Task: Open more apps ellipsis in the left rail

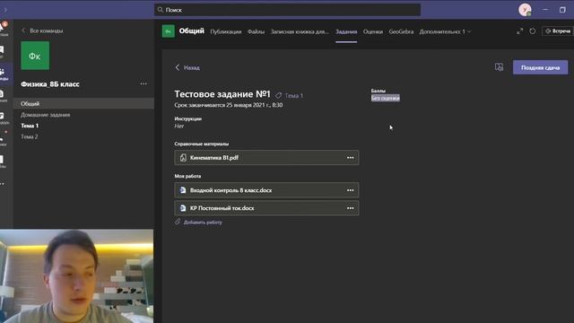Action: point(2,183)
